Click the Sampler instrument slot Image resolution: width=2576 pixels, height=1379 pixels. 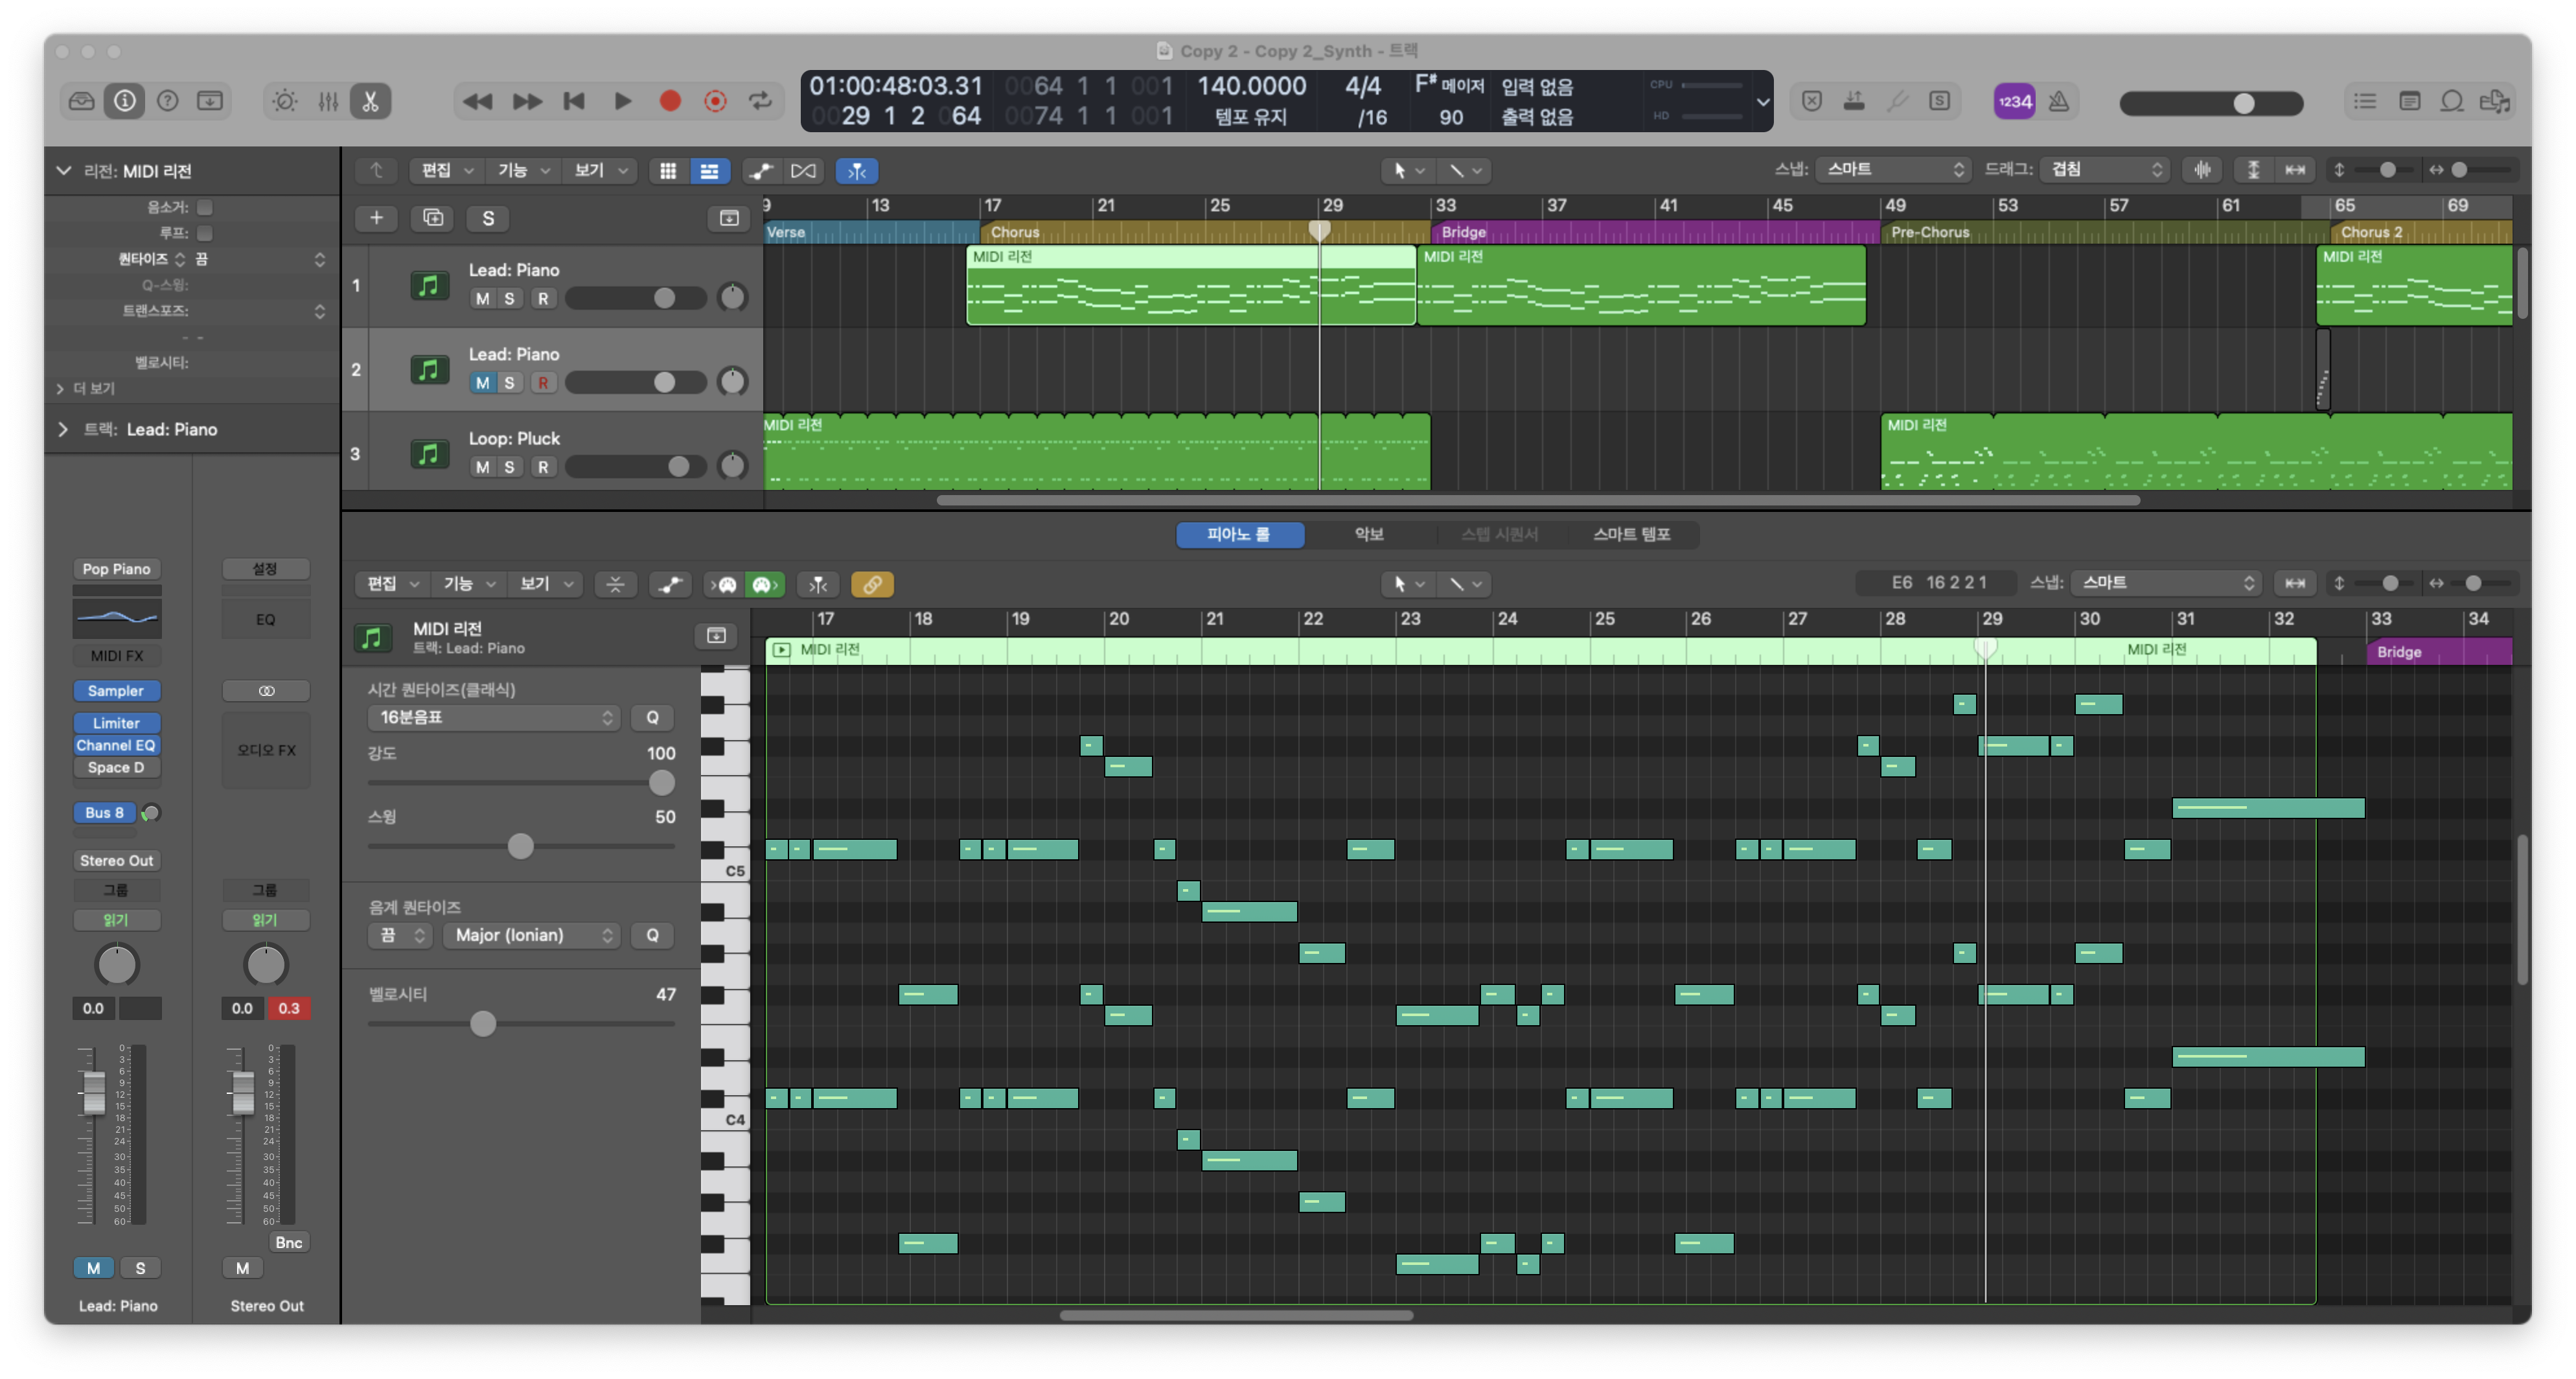click(x=116, y=691)
